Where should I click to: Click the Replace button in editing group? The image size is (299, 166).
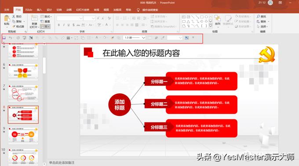pyautogui.click(x=263, y=22)
